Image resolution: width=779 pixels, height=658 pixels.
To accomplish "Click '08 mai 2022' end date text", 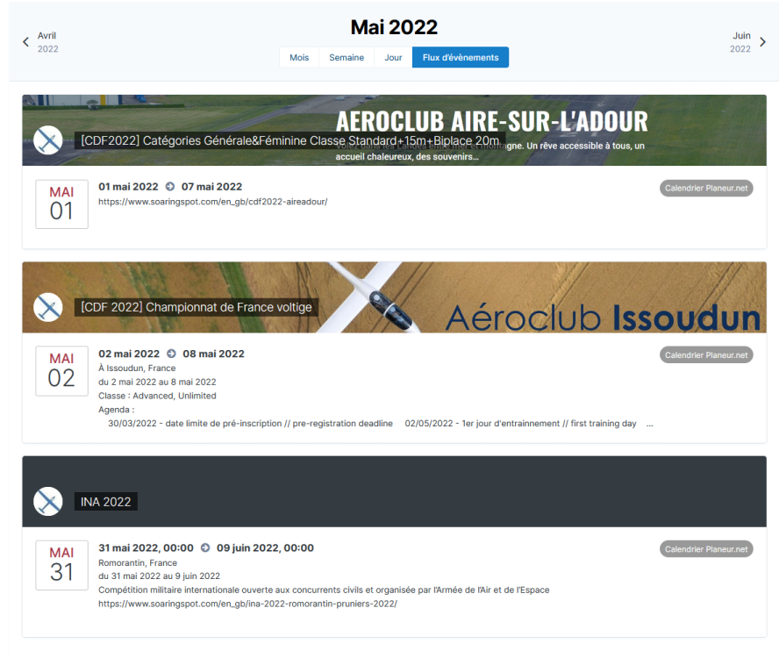I will (x=214, y=354).
